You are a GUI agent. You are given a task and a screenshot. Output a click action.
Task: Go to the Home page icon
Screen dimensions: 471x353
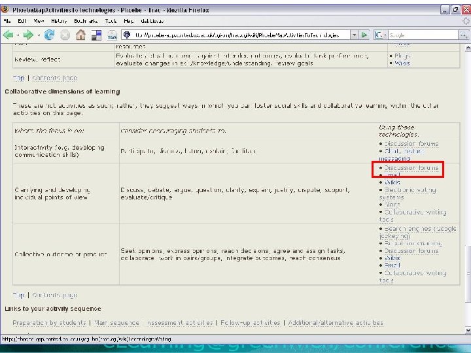point(81,35)
